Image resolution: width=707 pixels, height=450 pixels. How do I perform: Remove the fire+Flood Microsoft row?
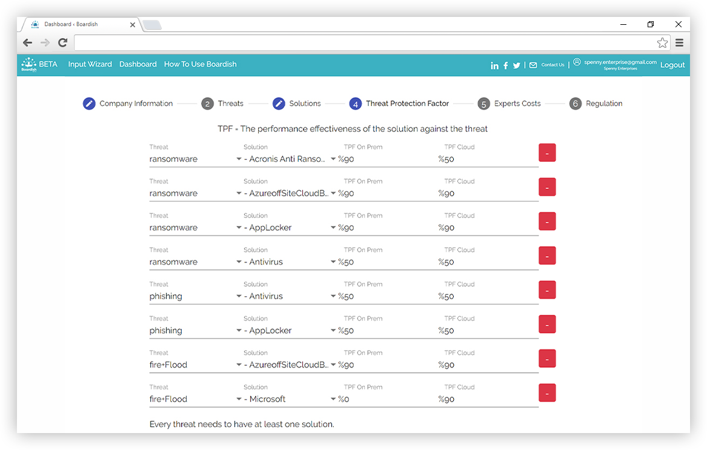pos(547,392)
